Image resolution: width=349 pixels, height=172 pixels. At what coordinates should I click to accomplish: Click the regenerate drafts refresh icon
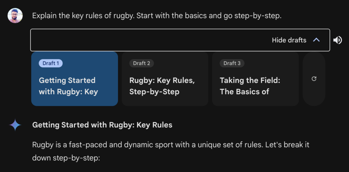pyautogui.click(x=314, y=79)
